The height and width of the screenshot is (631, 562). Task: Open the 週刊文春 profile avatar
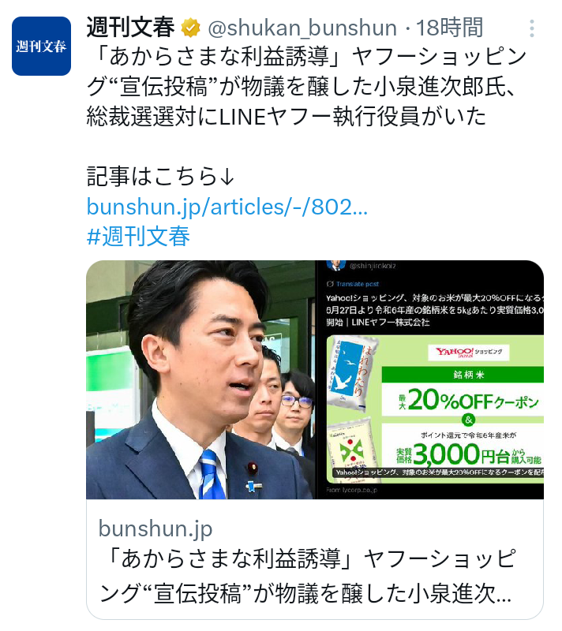tap(42, 47)
